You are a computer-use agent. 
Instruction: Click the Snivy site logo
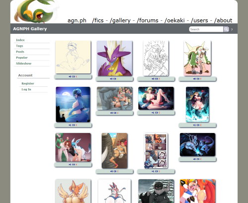(x=36, y=11)
